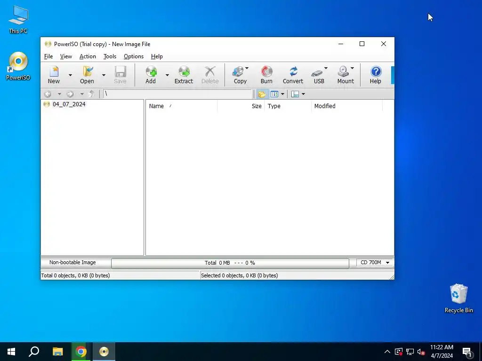The height and width of the screenshot is (361, 482).
Task: Toggle the folder tree view icon
Action: pos(262,94)
